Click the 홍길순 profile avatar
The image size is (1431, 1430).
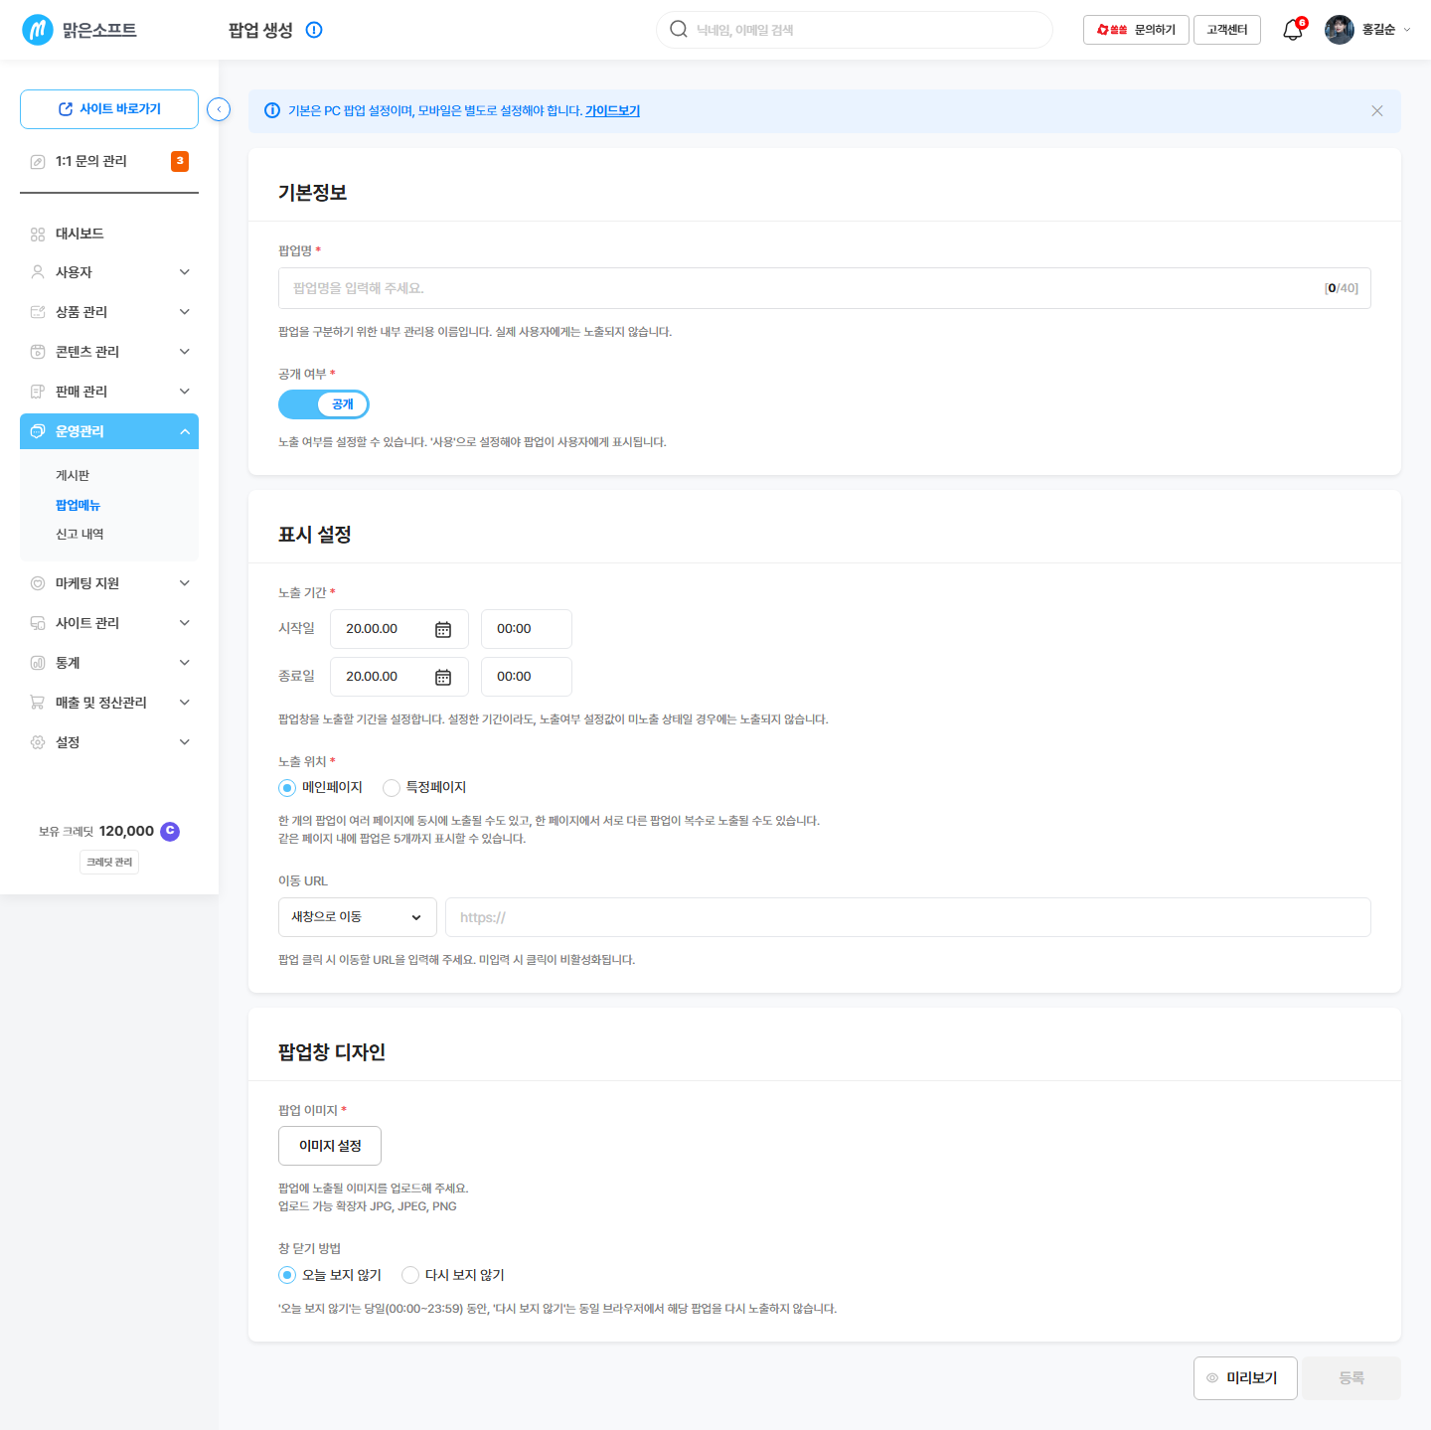click(1340, 30)
